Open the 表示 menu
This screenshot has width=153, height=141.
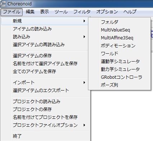[45, 12]
